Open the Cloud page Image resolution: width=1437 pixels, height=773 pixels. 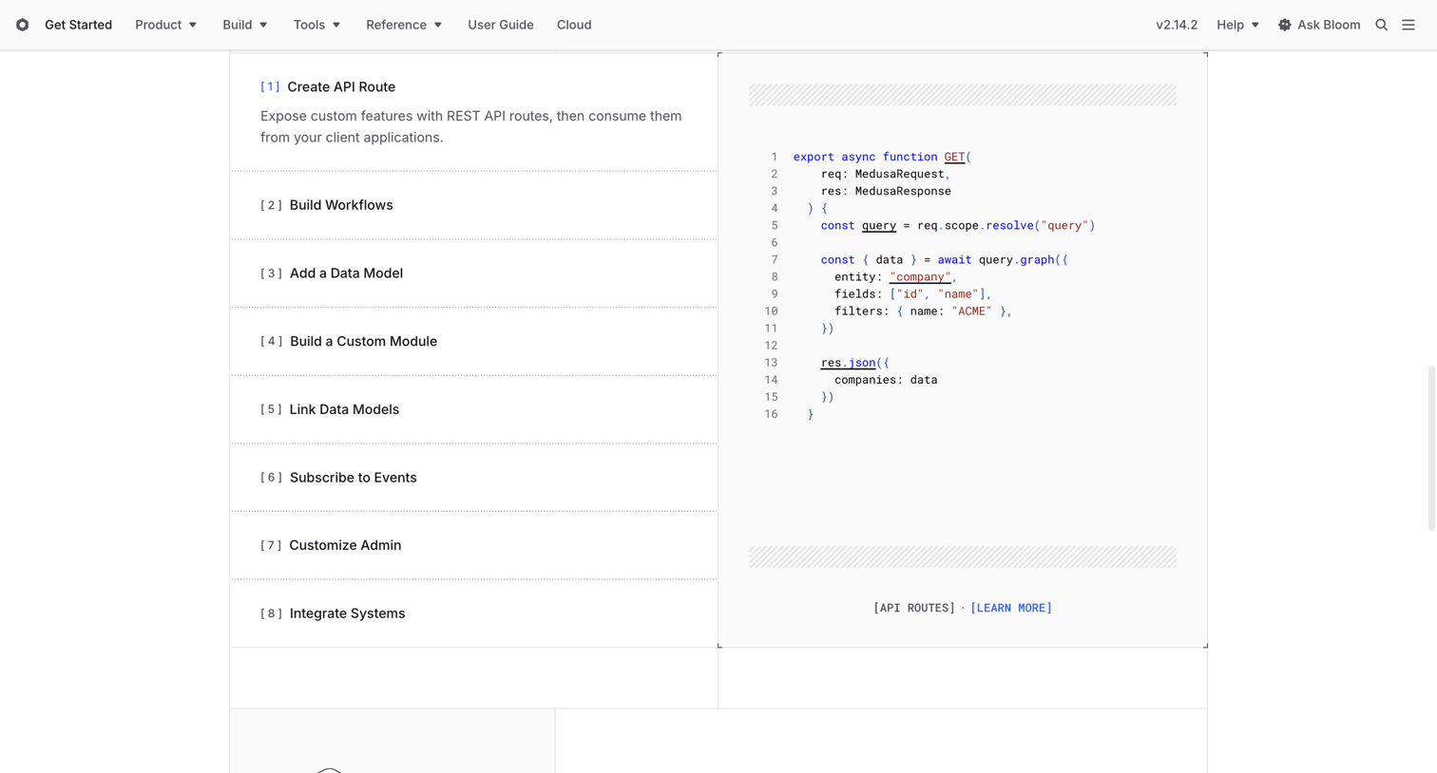coord(574,25)
